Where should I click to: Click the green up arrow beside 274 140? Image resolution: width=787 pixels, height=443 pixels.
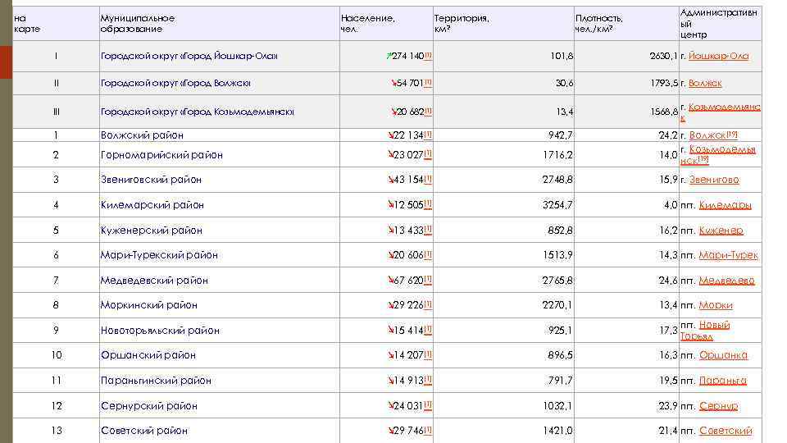pos(389,56)
